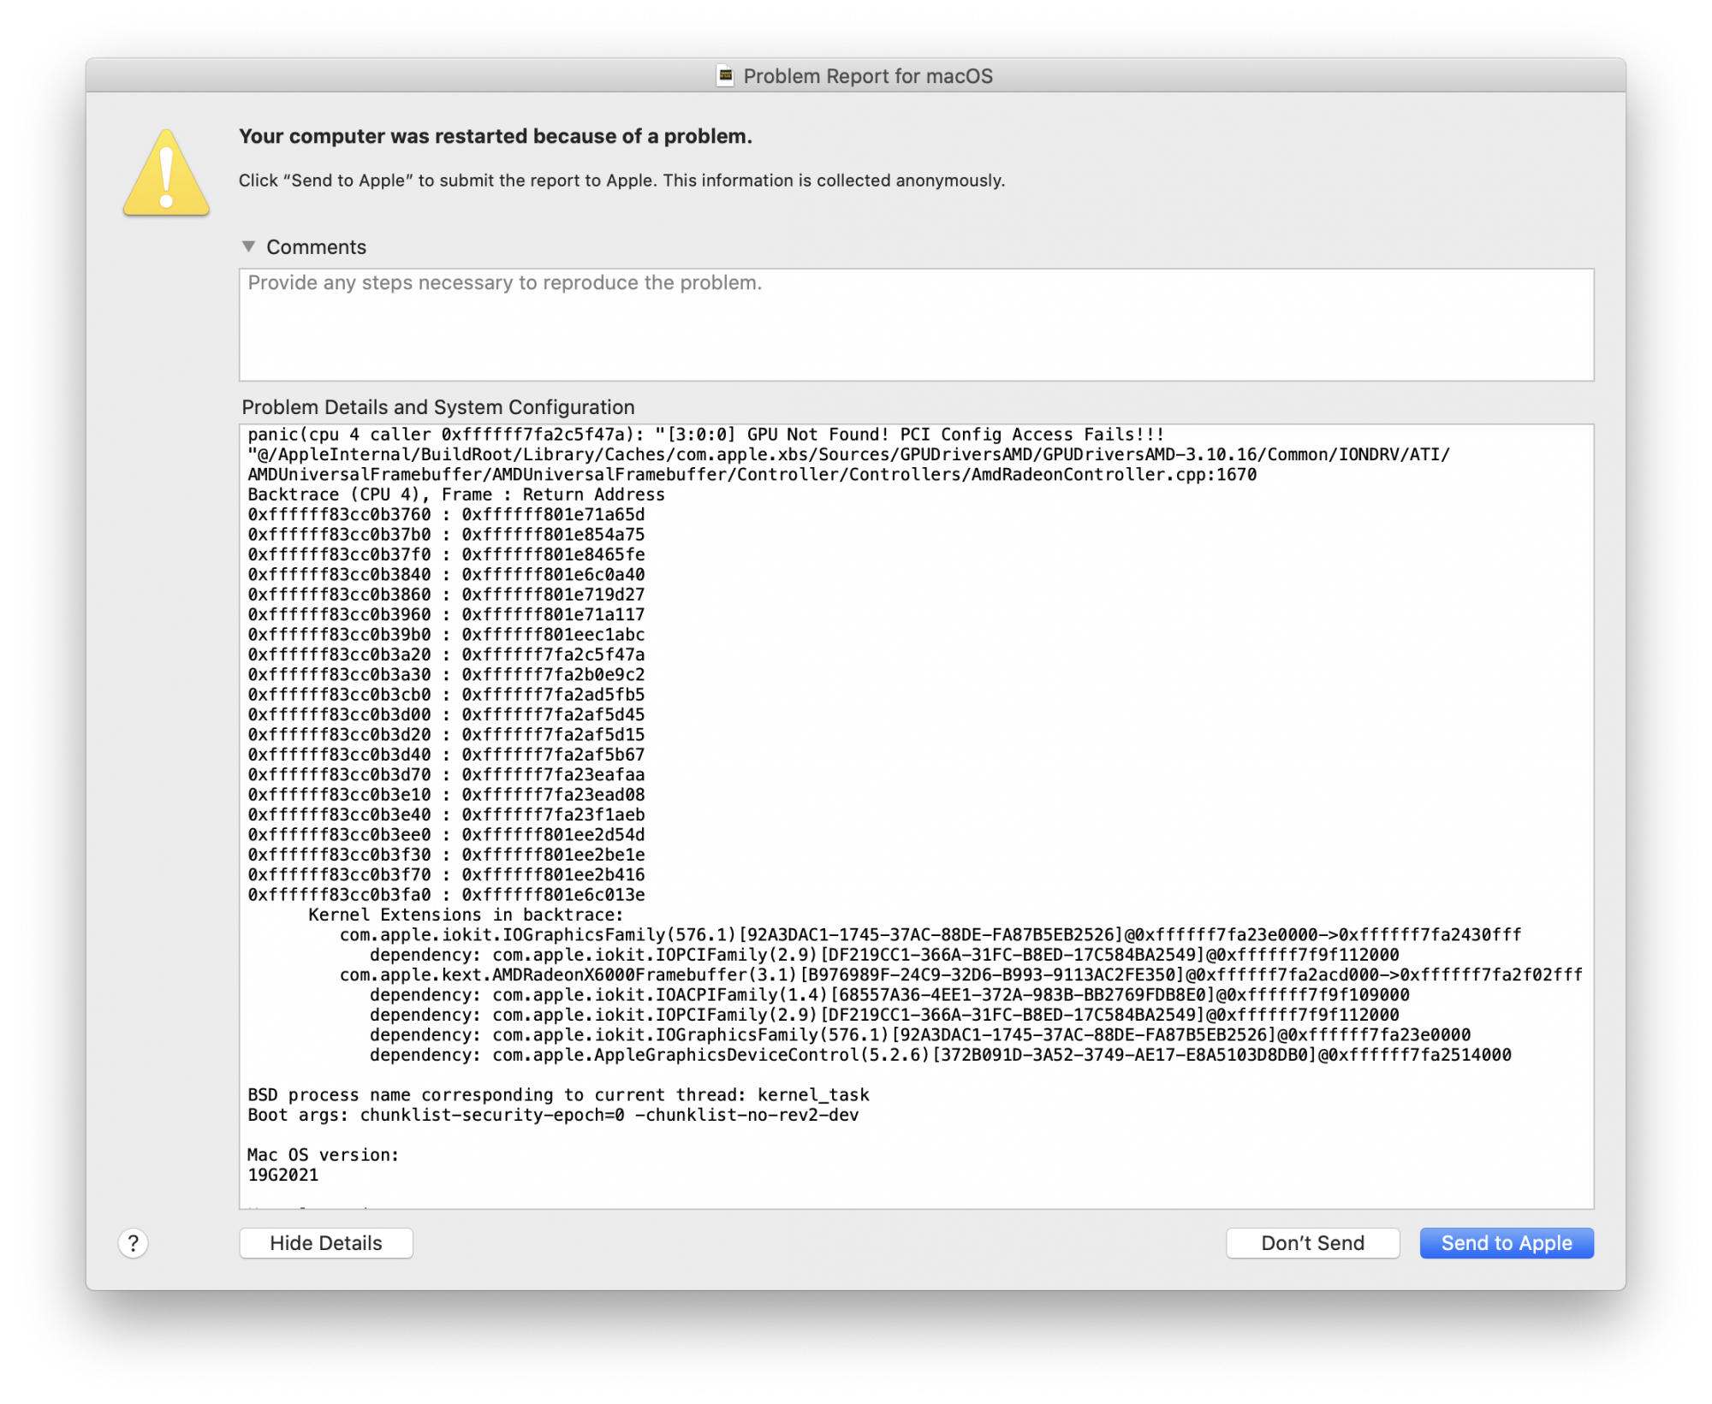Viewport: 1712px width, 1404px height.
Task: Click the 19G2021 OS version text
Action: click(282, 1175)
